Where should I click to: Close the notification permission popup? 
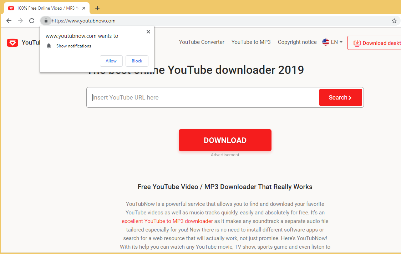(148, 32)
